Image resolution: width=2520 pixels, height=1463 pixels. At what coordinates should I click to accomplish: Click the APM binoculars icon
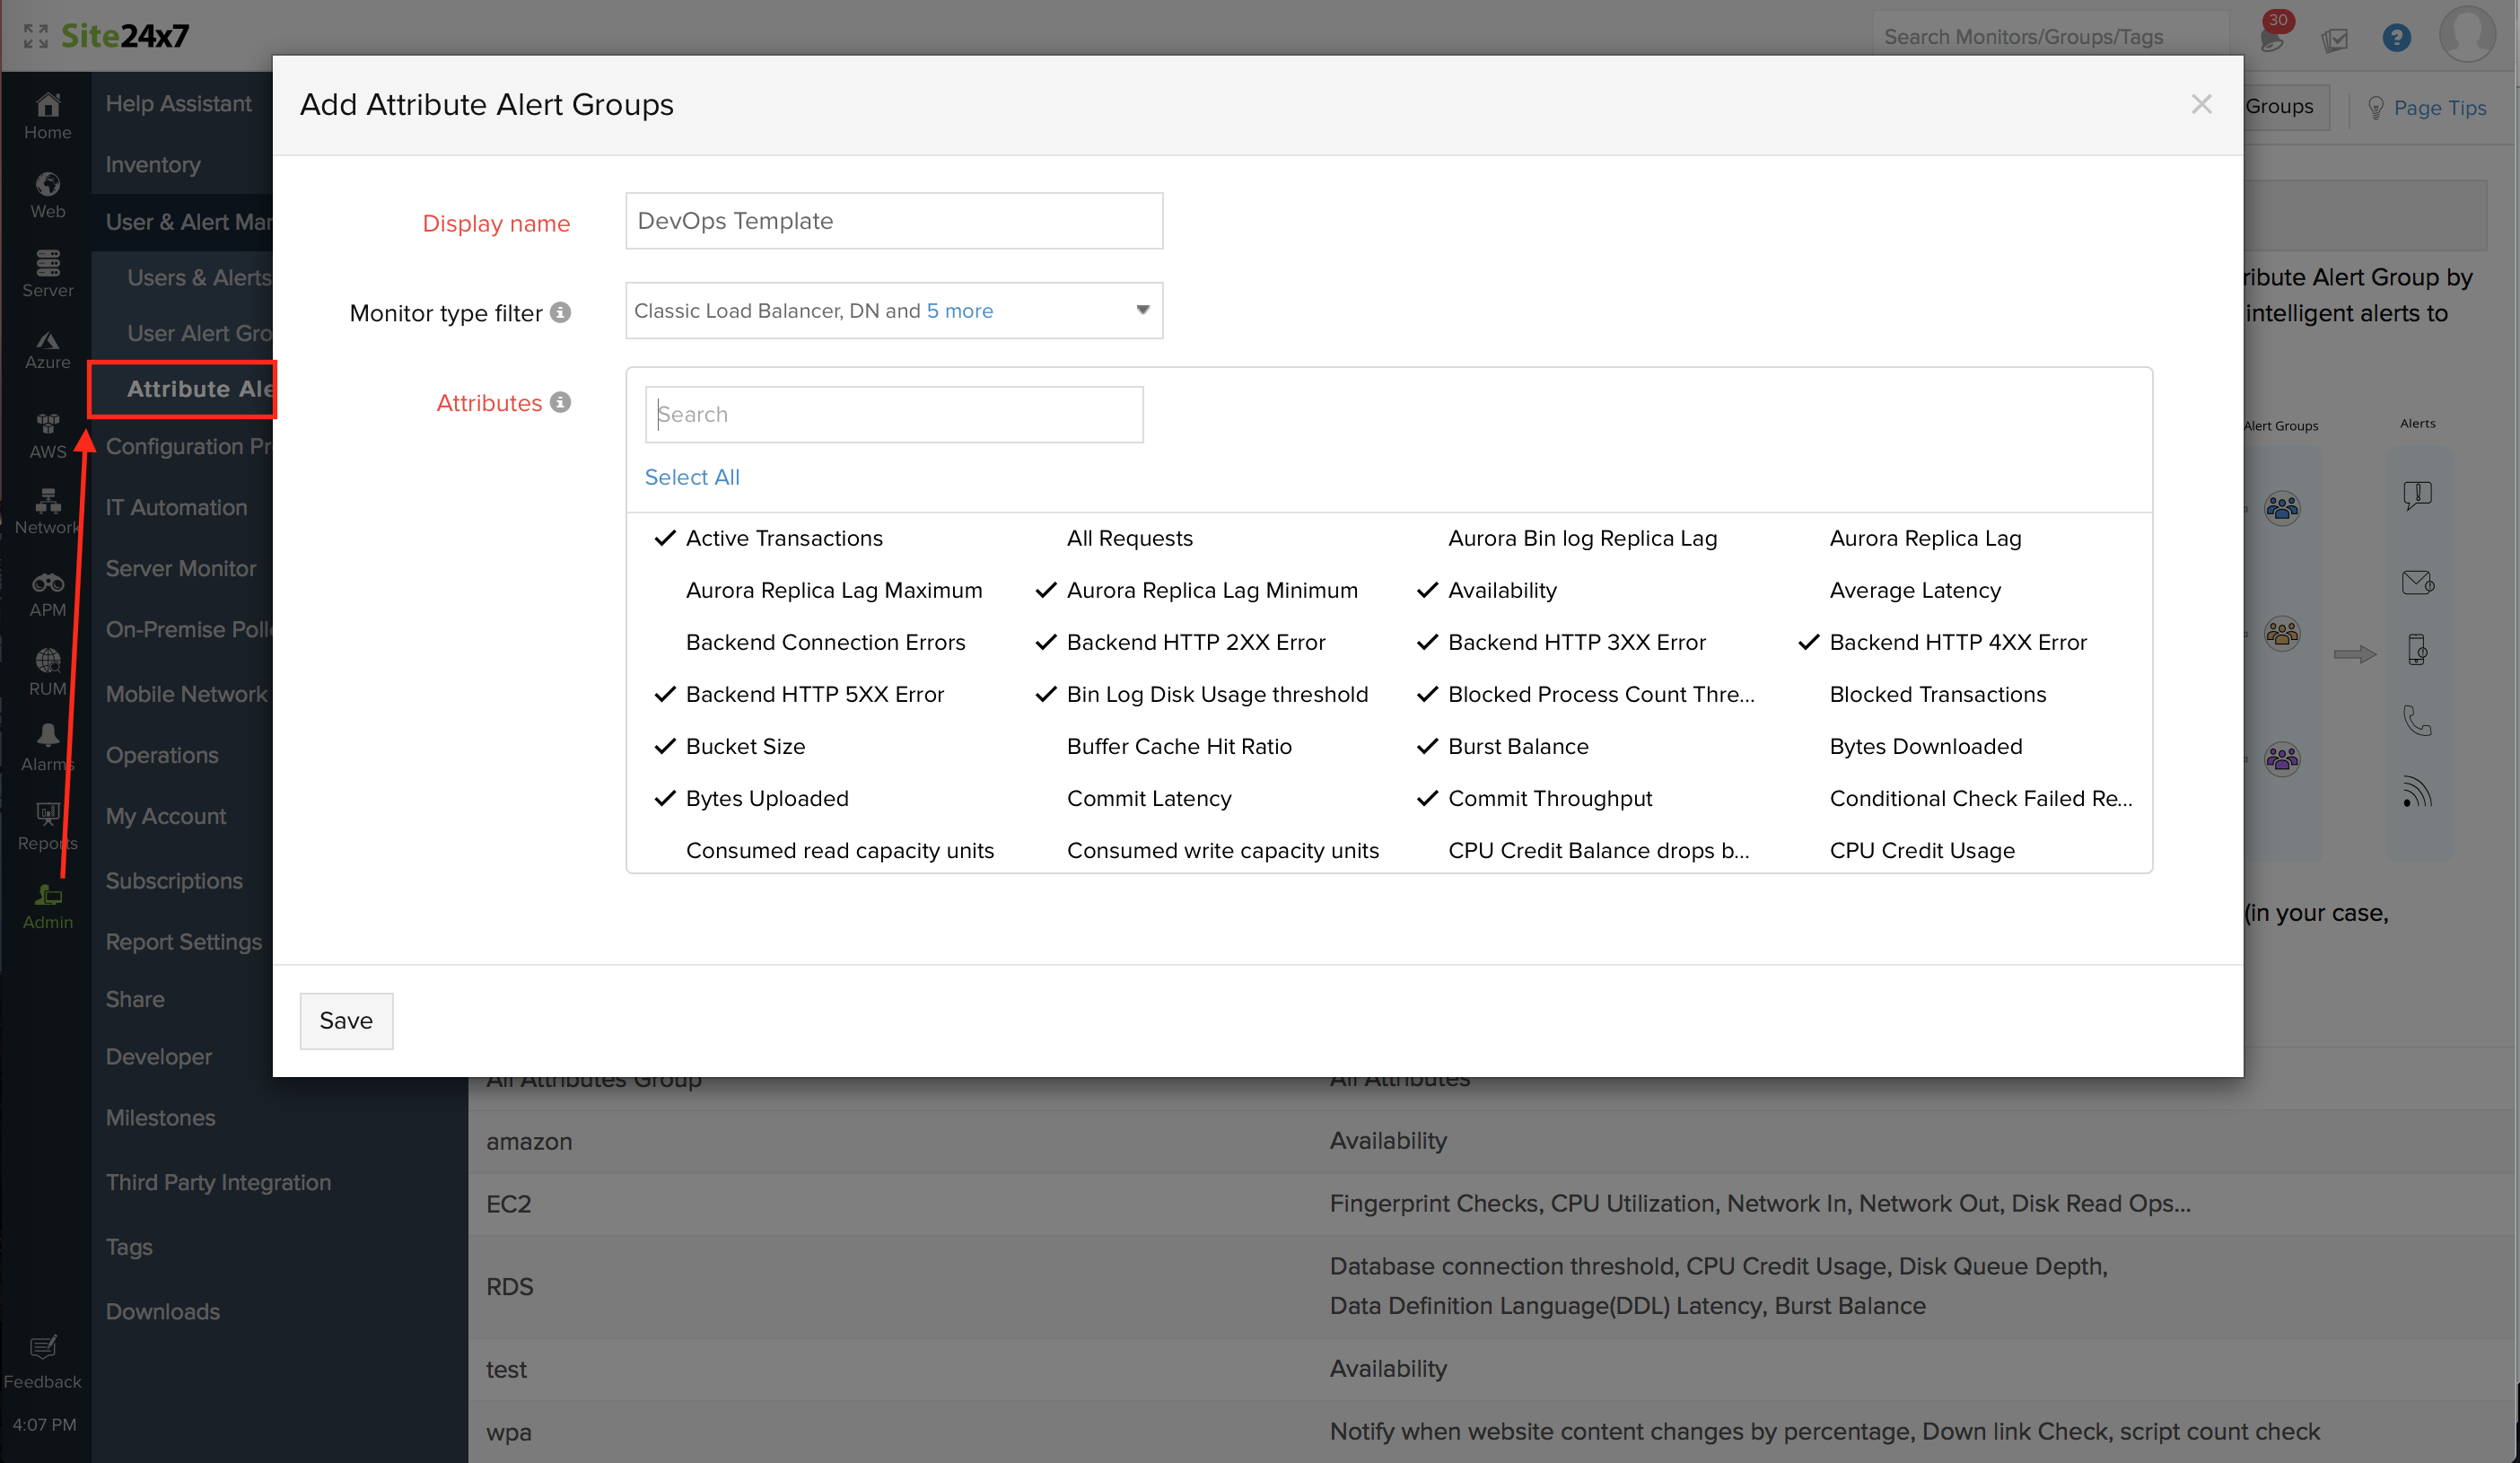point(47,592)
